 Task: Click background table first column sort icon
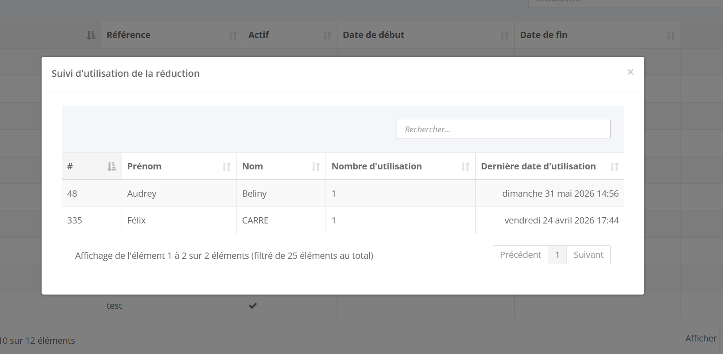click(x=91, y=35)
